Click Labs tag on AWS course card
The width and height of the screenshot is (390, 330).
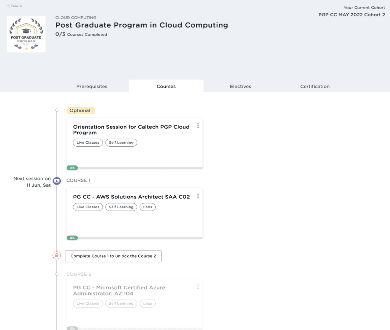(147, 207)
